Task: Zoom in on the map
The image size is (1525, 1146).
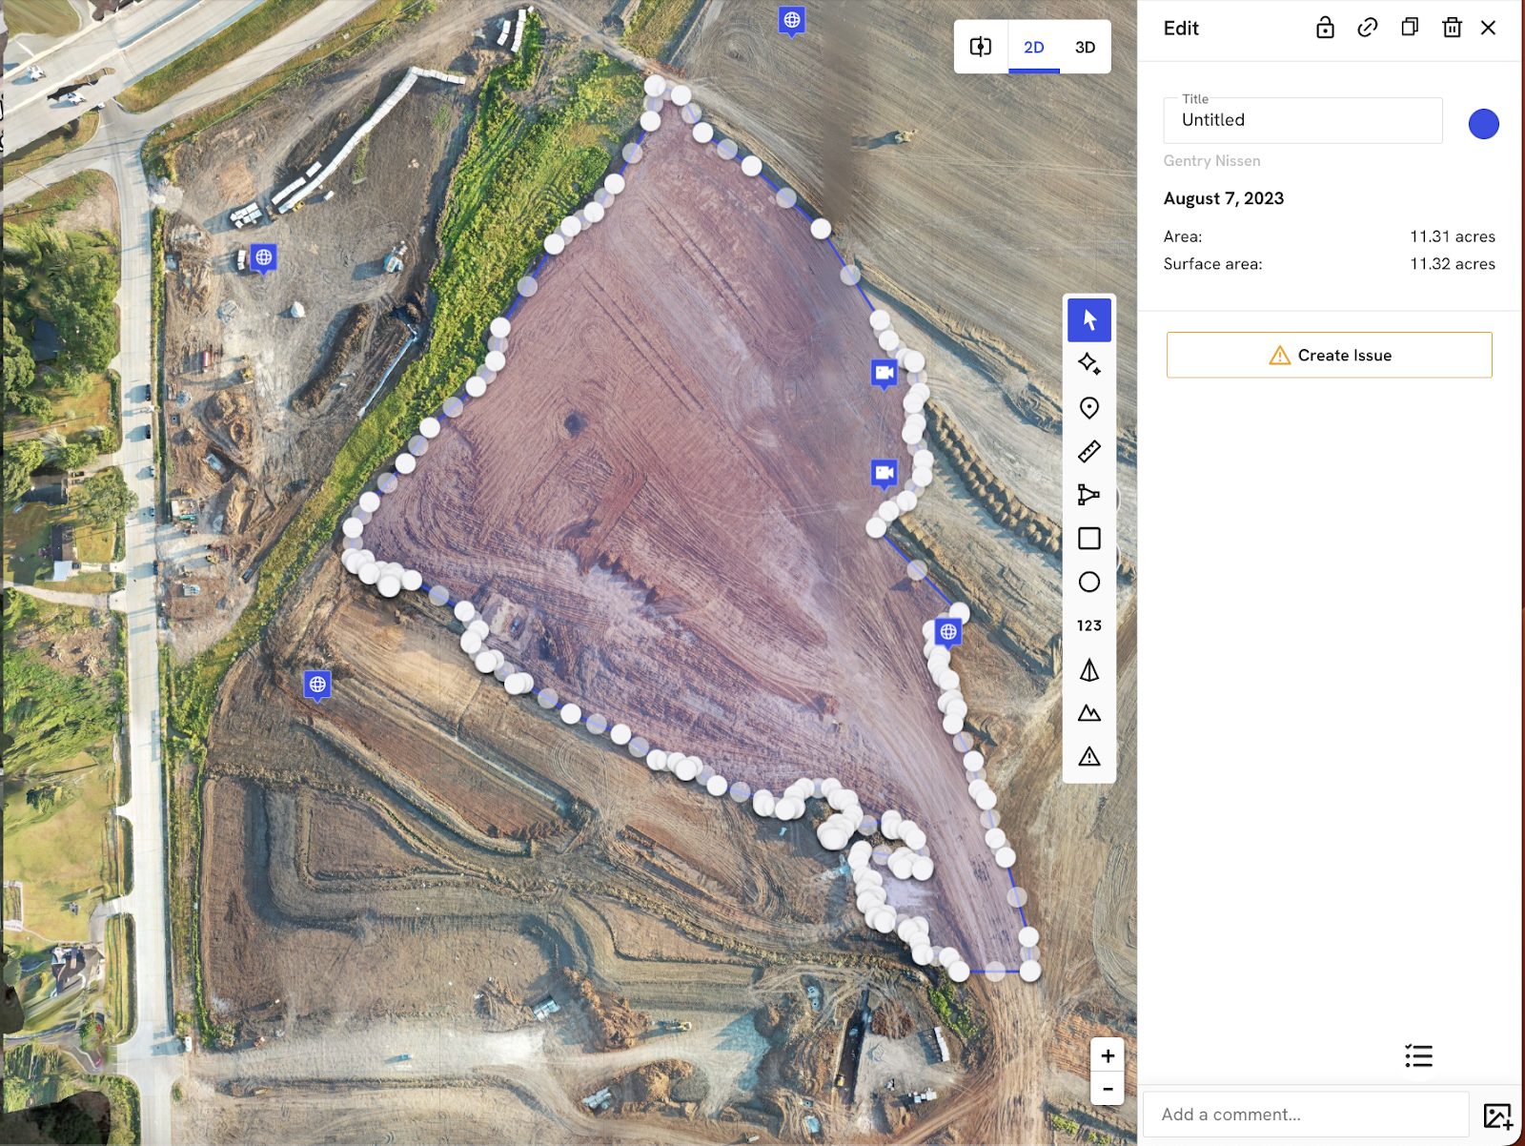Action: click(x=1108, y=1055)
